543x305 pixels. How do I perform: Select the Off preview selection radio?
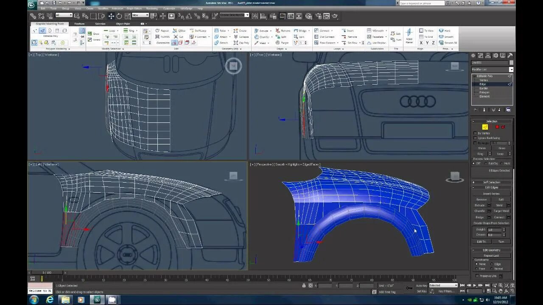[x=474, y=164]
